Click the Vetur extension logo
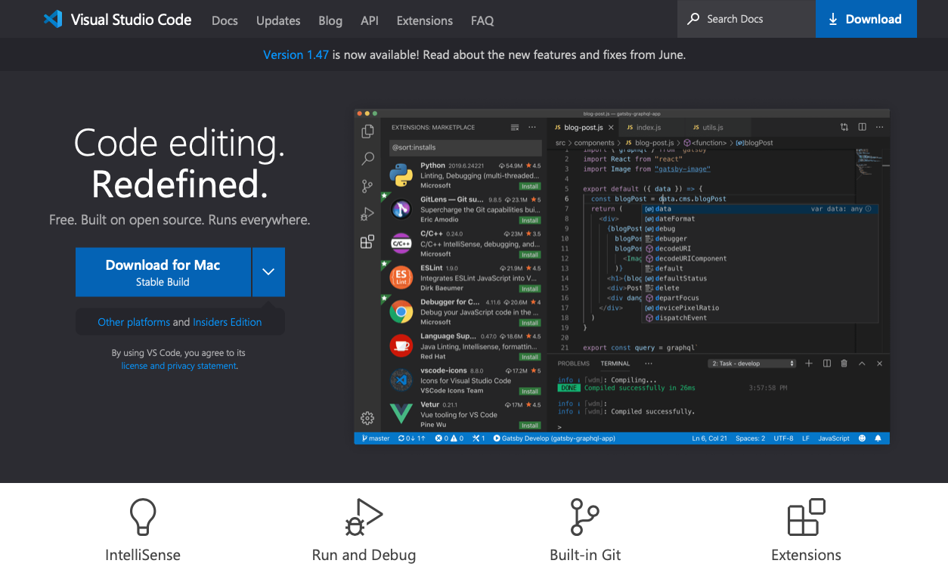This screenshot has height=579, width=948. 401,413
